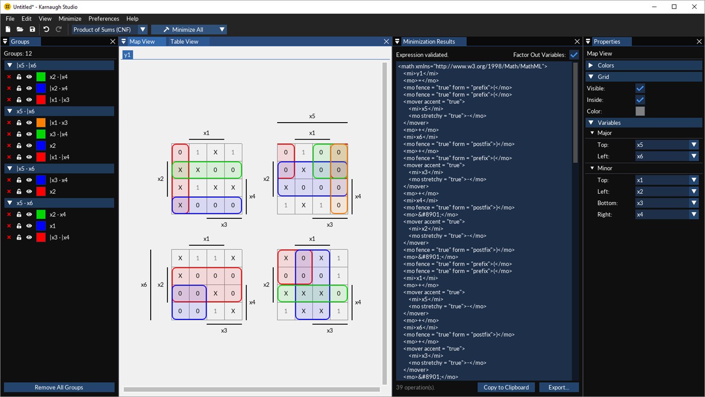Switch to the Table View tab
This screenshot has width=705, height=397.
pos(184,41)
